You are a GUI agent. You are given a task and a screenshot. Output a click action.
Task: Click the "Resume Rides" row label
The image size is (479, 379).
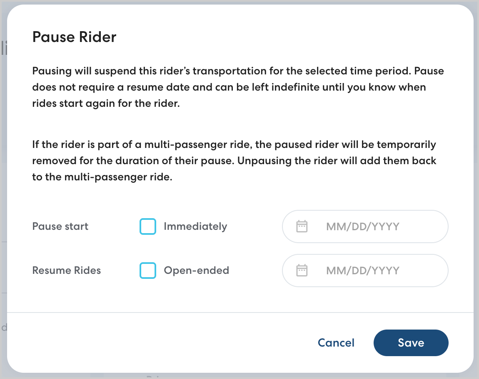(x=67, y=271)
